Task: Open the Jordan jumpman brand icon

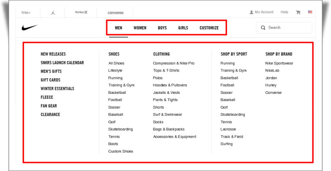Action: click(53, 12)
